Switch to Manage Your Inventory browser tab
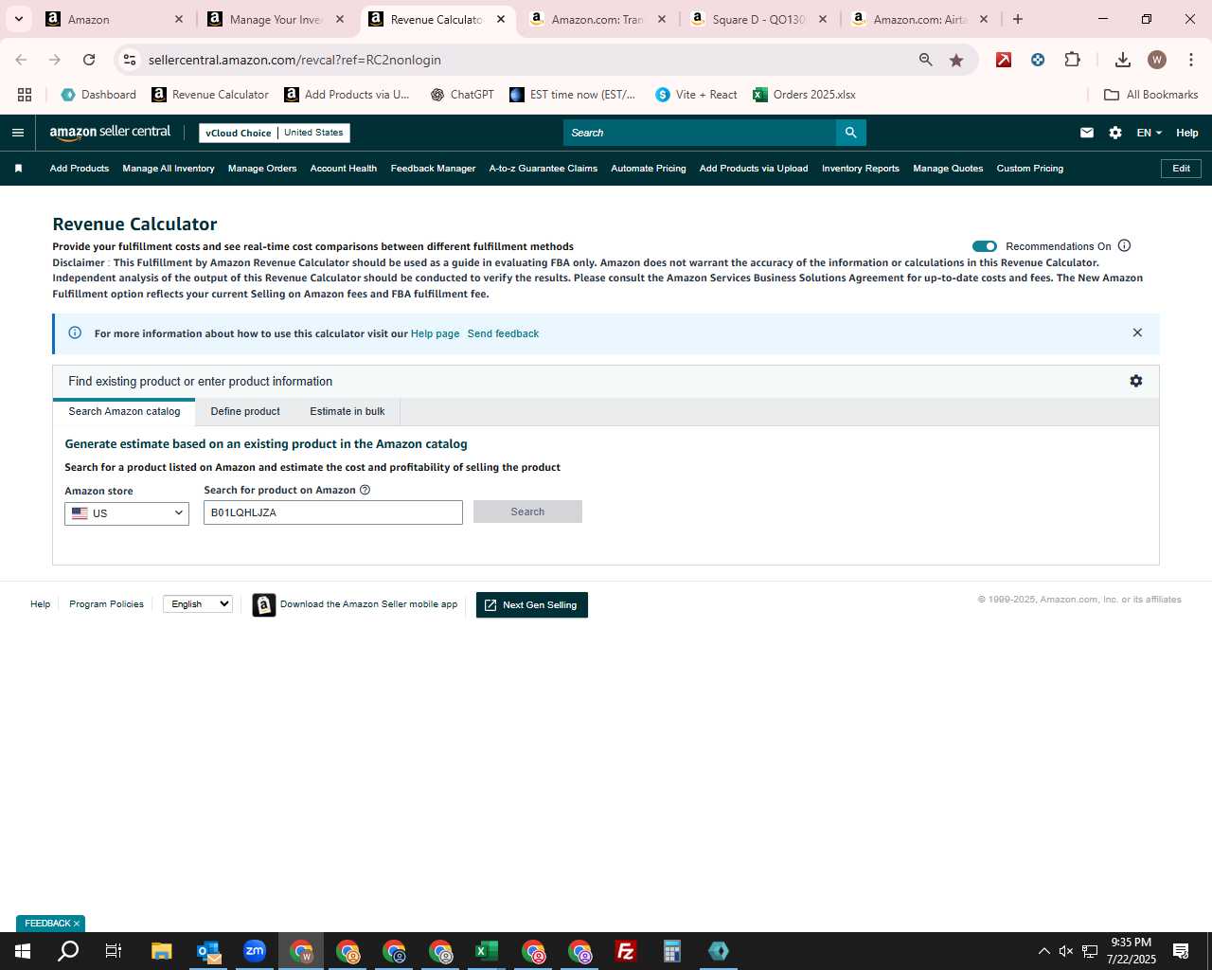 coord(275,19)
